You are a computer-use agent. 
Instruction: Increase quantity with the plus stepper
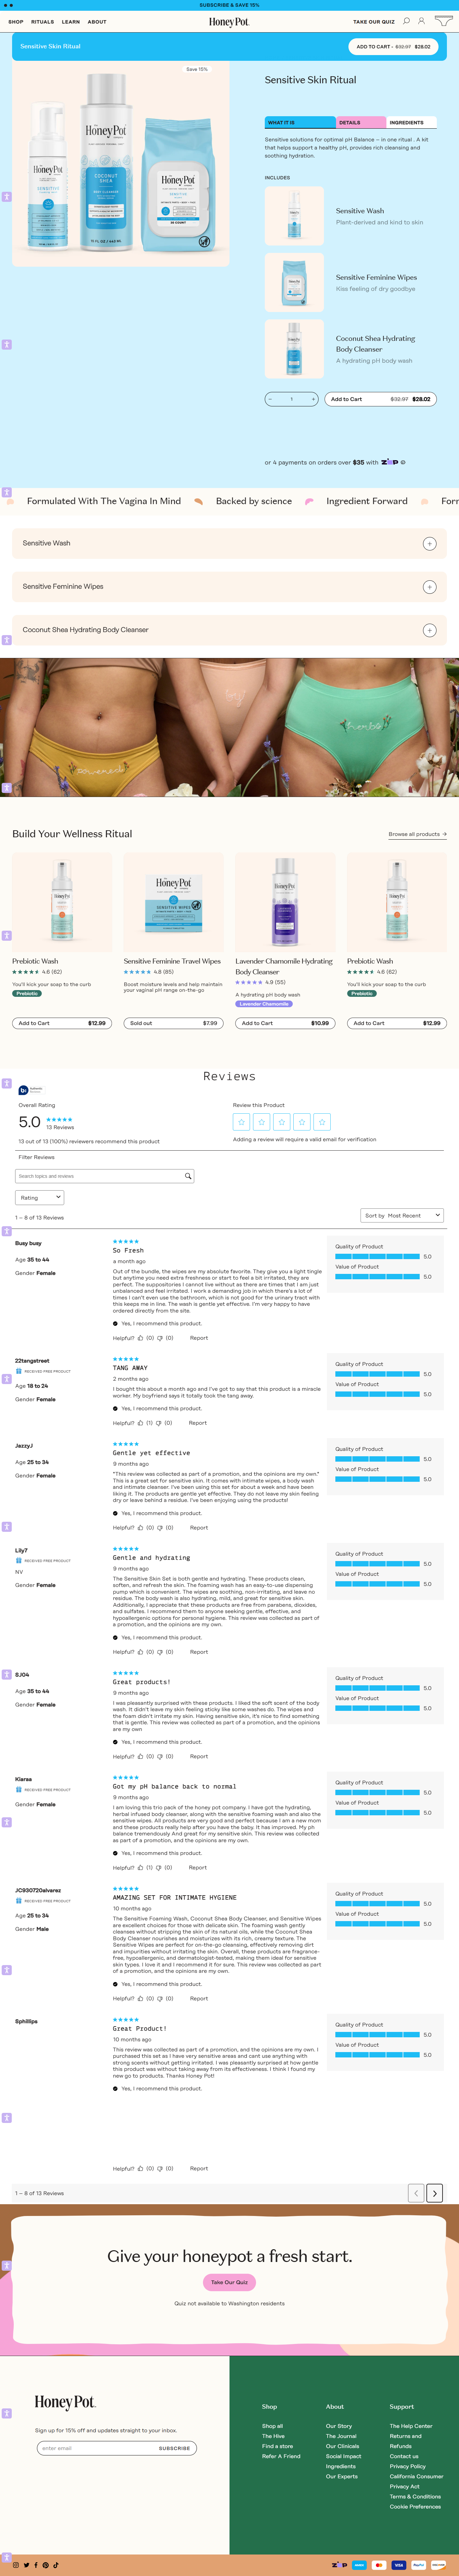[x=313, y=399]
